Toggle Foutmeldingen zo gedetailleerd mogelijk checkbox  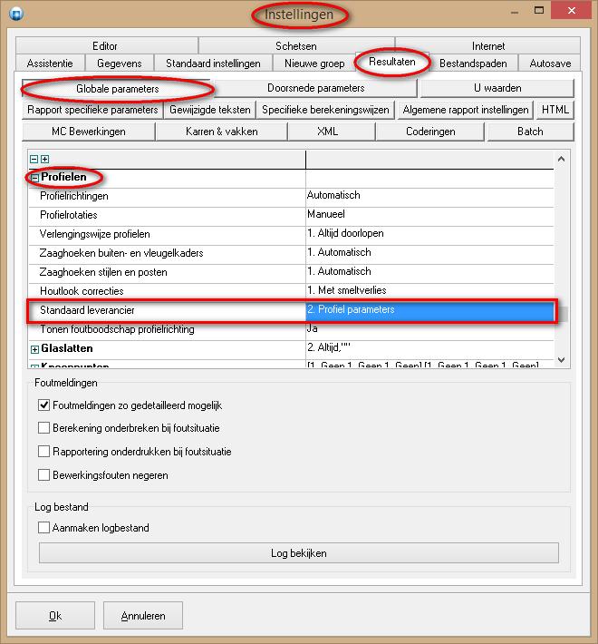click(x=43, y=405)
